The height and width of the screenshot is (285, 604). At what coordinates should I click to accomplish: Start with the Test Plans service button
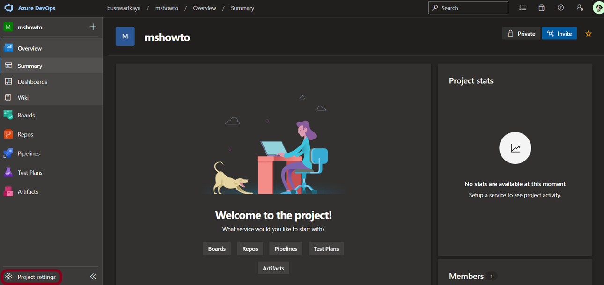point(326,248)
